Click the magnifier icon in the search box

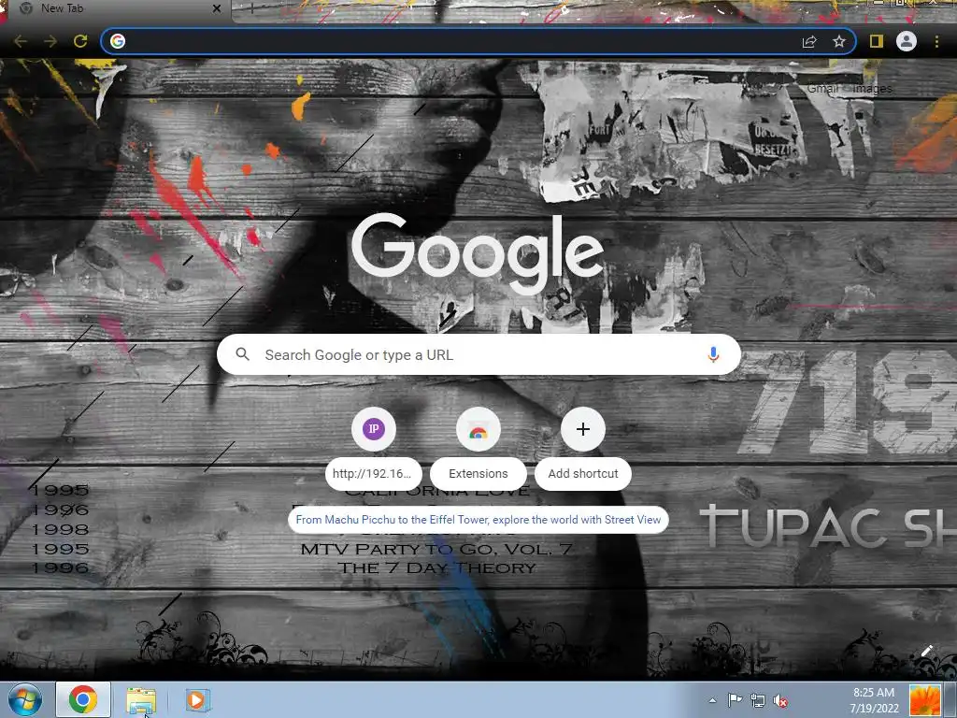242,354
